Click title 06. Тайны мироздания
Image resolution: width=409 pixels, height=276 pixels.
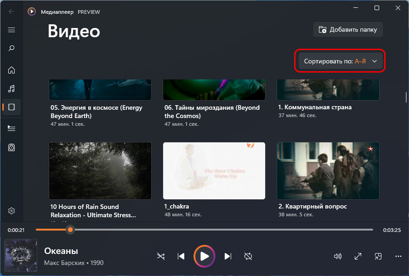coord(212,112)
